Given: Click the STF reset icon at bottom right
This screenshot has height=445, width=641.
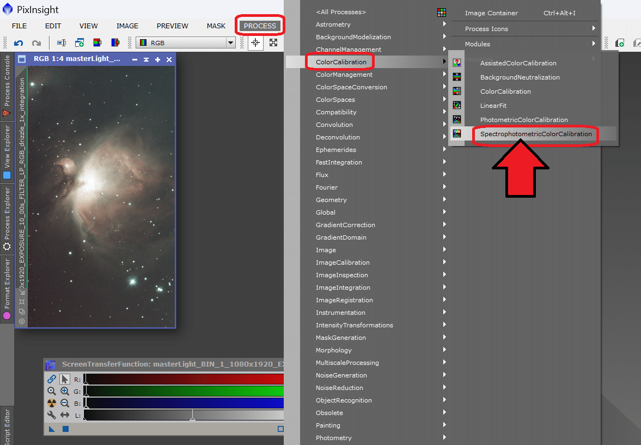Looking at the screenshot, I should click(280, 429).
